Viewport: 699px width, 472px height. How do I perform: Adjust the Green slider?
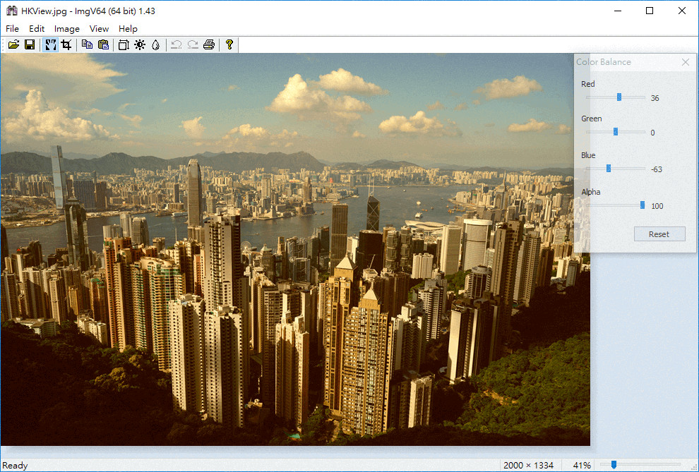point(616,131)
